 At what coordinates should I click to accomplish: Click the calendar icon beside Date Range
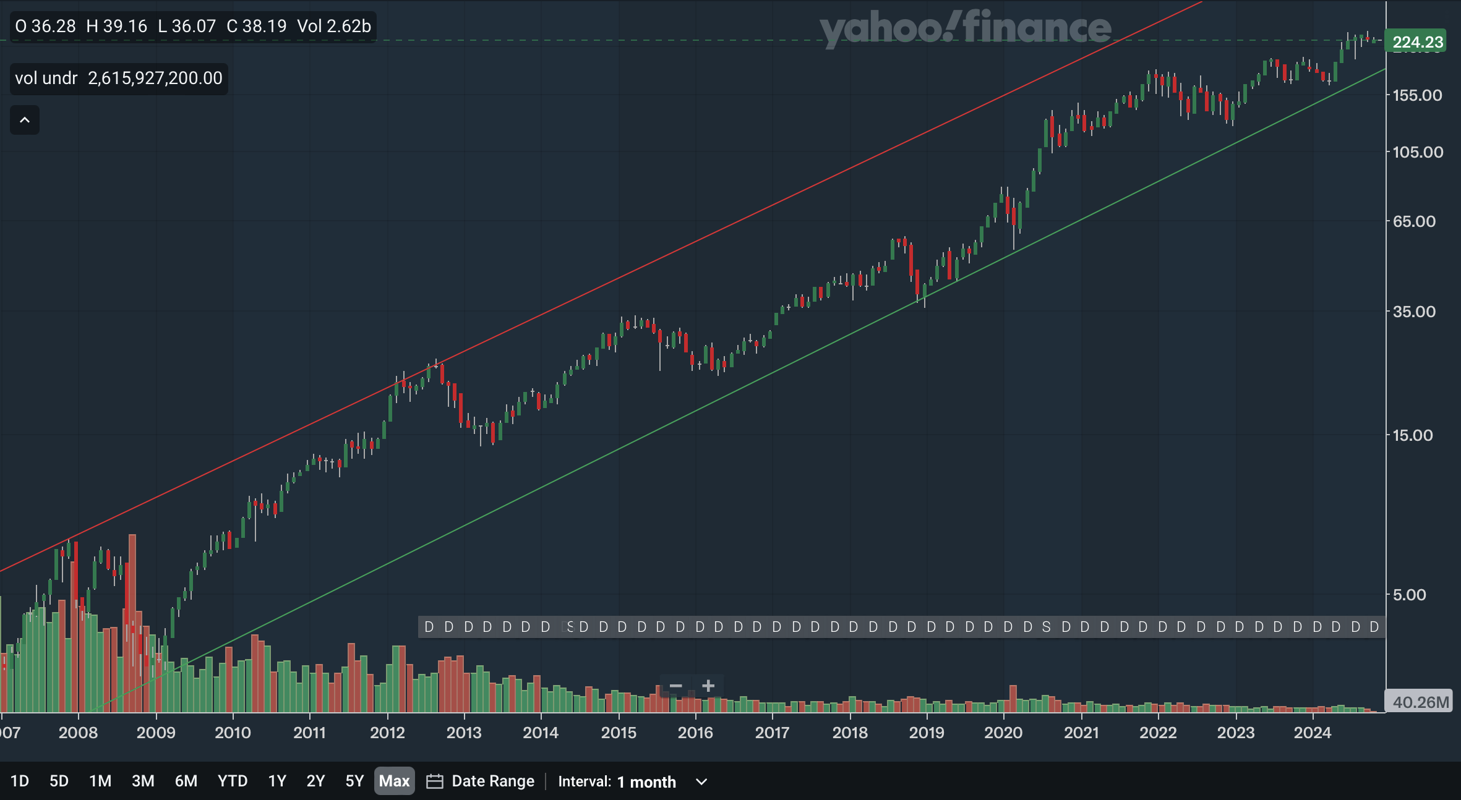coord(435,781)
